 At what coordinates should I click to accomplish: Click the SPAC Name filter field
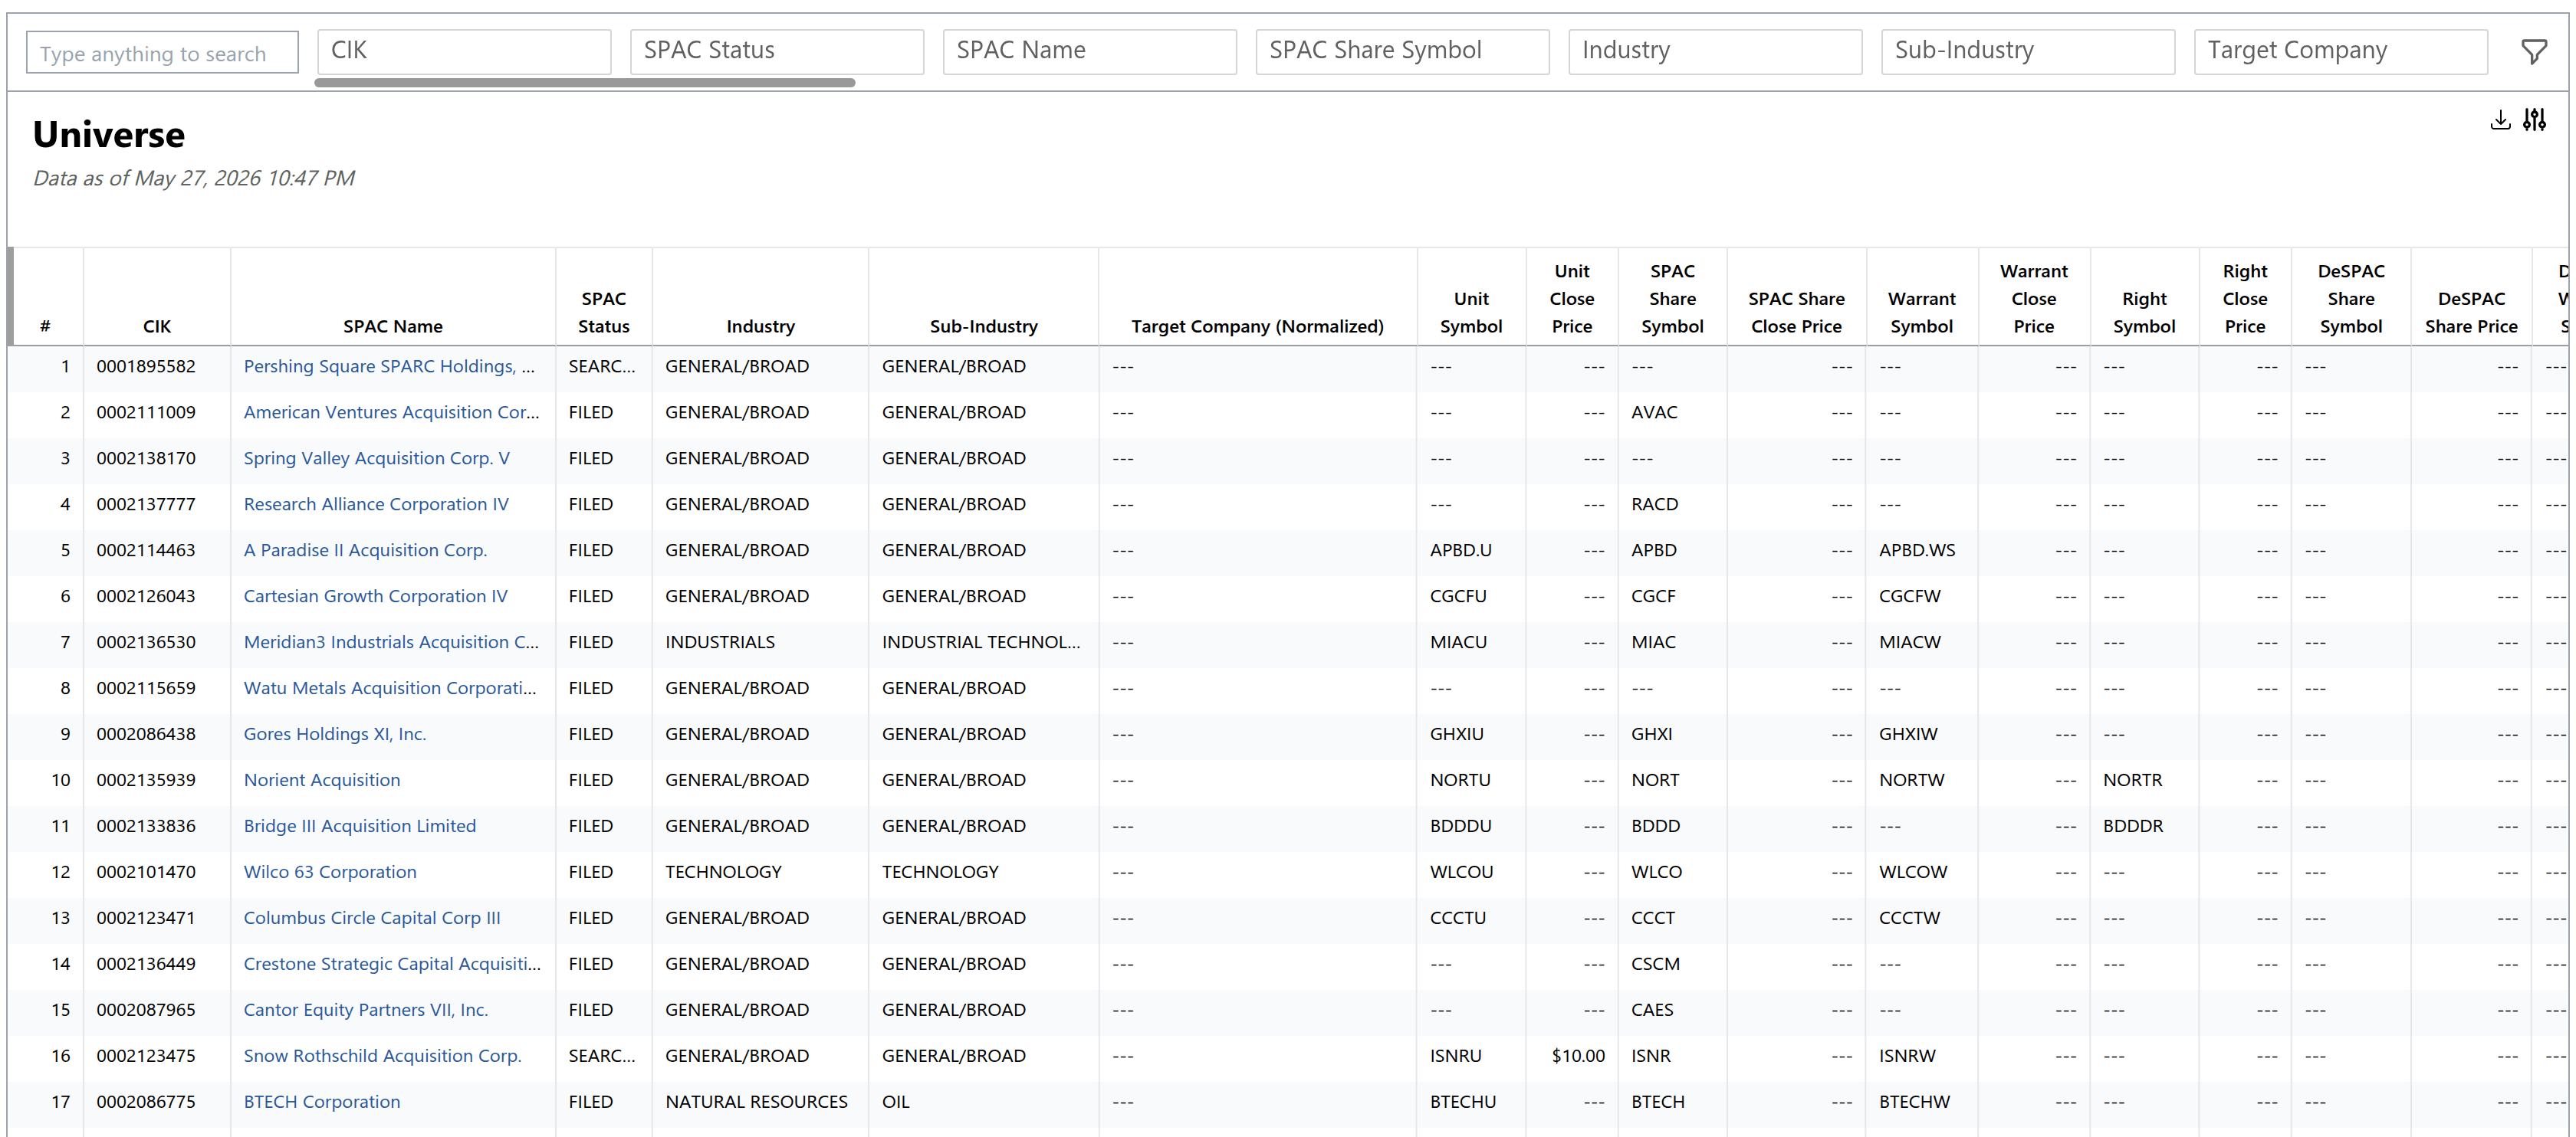pyautogui.click(x=1090, y=51)
